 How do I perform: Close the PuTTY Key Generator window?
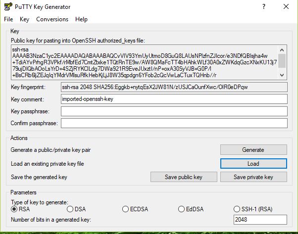click(286, 6)
